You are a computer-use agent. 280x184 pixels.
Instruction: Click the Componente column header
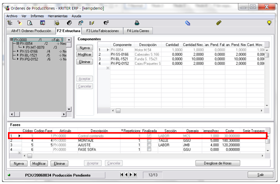pos(122,45)
